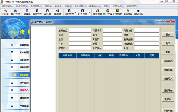Click the 期初库存 button
This screenshot has height=112, width=178.
(x=168, y=90)
